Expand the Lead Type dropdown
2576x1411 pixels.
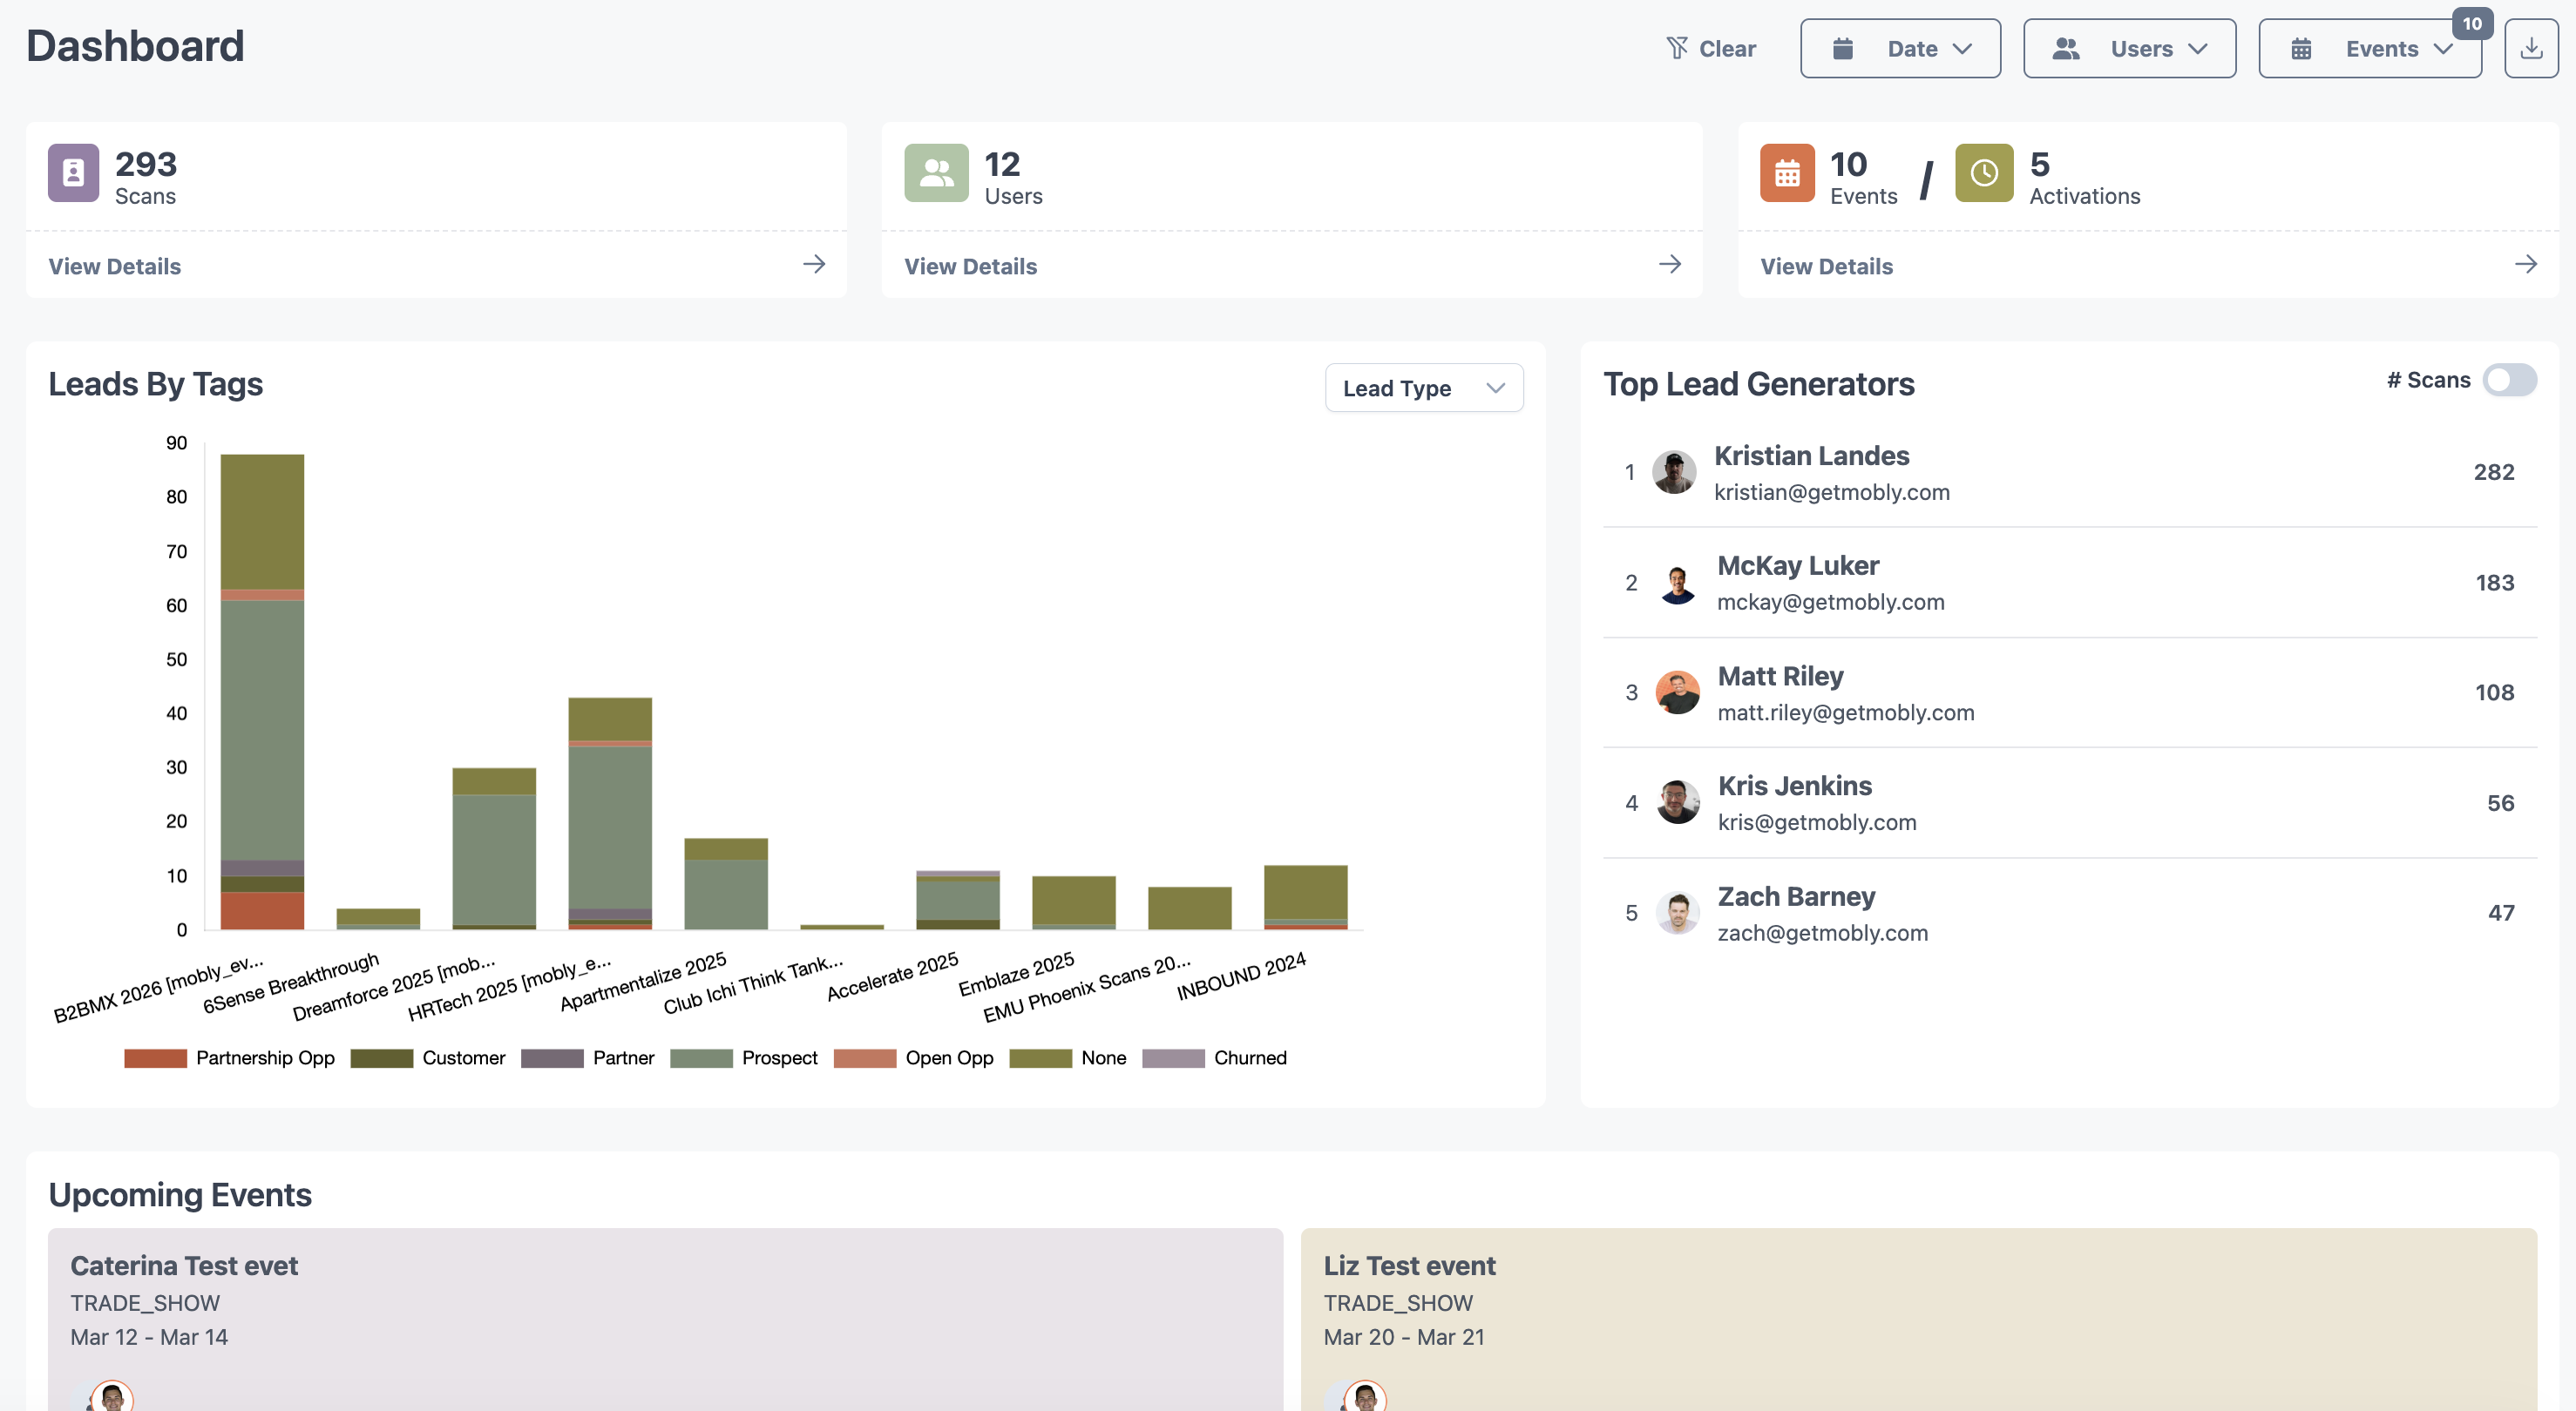click(1423, 388)
